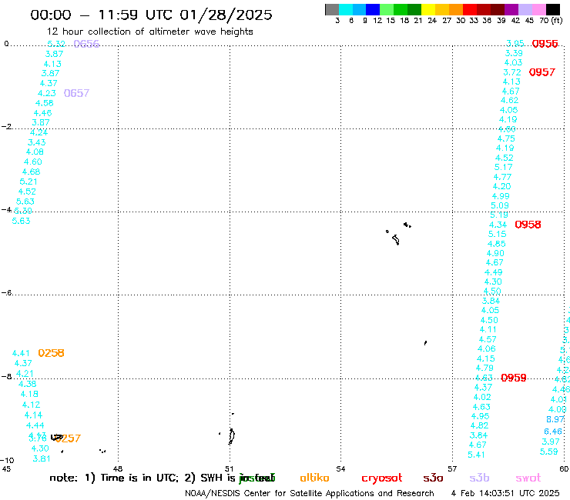570x500 pixels.
Task: Click the title '00:00 – 11:59 UTC 01/28/2025'
Action: click(151, 15)
